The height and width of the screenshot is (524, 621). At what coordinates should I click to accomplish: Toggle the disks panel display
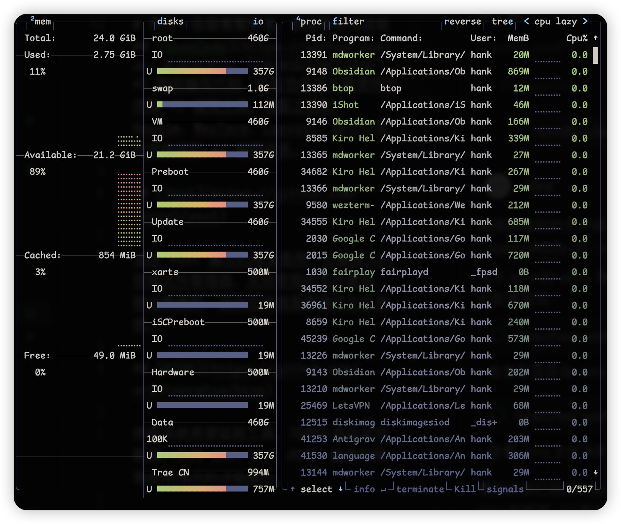(x=170, y=22)
